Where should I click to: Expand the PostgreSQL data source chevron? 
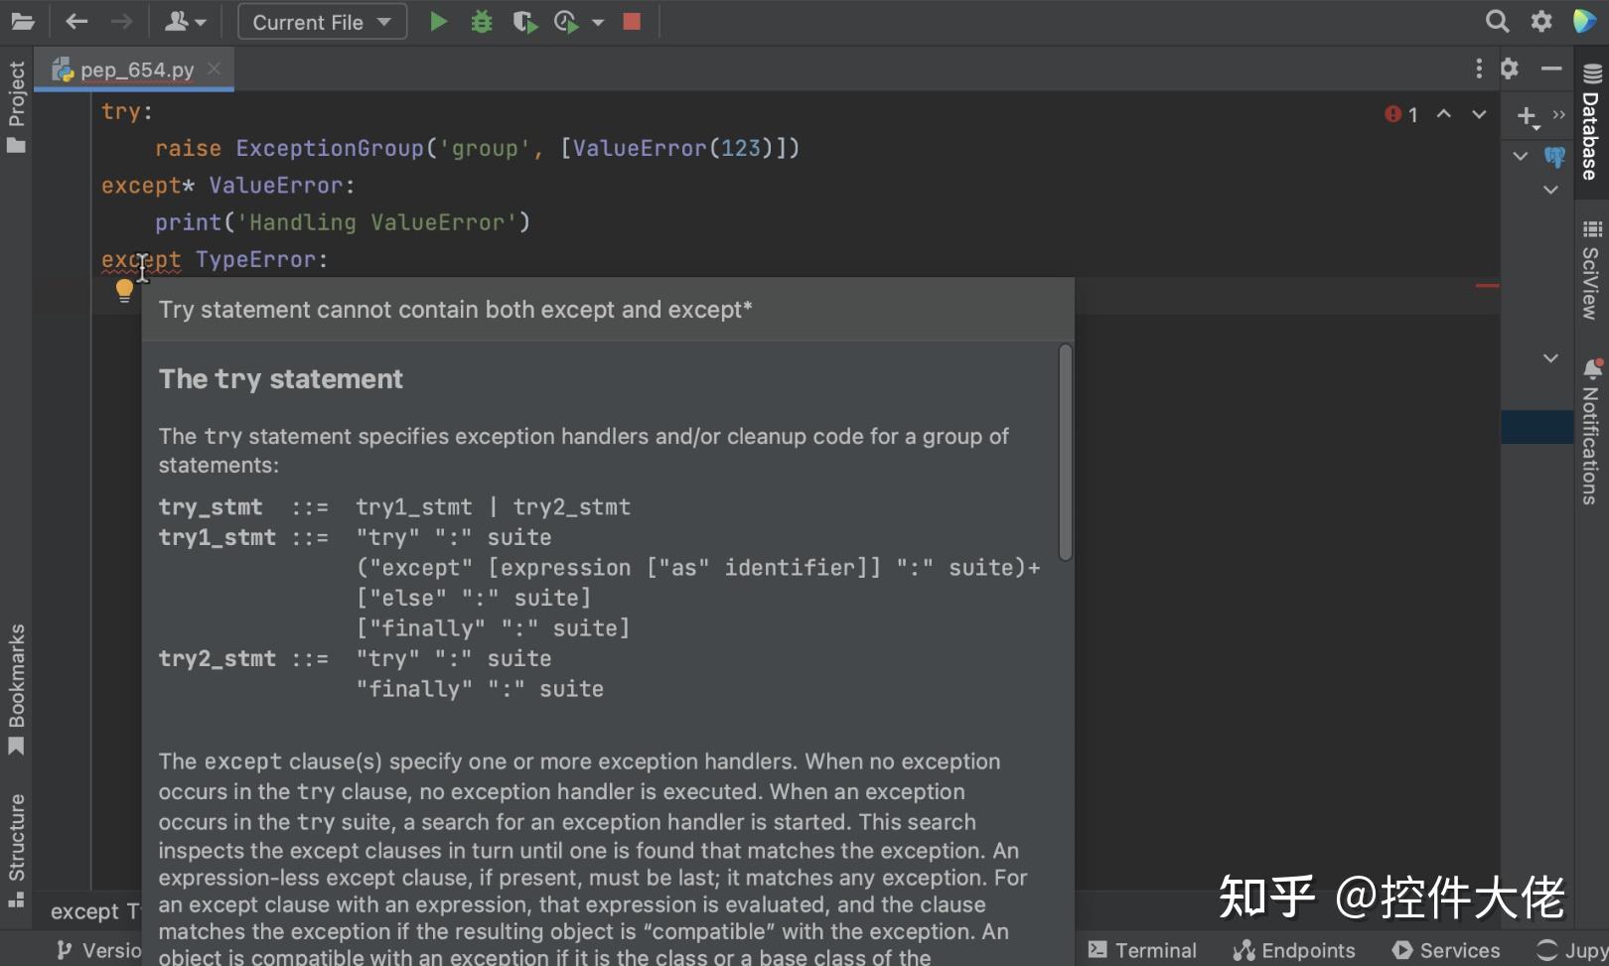coord(1520,157)
